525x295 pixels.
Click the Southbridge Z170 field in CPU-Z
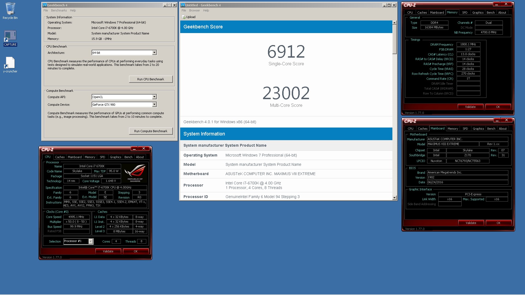(468, 155)
